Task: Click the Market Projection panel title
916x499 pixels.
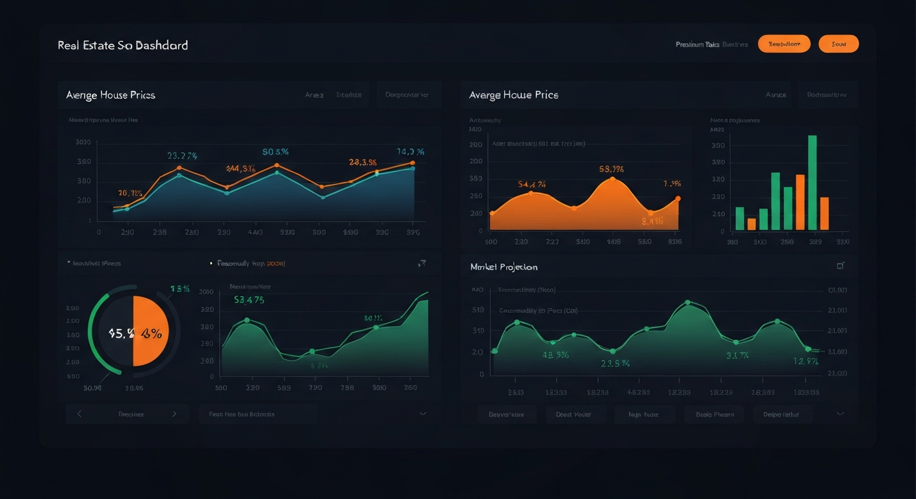Action: click(x=504, y=267)
